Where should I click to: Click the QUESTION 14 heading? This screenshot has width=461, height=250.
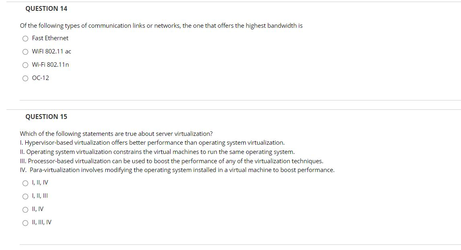[x=46, y=8]
